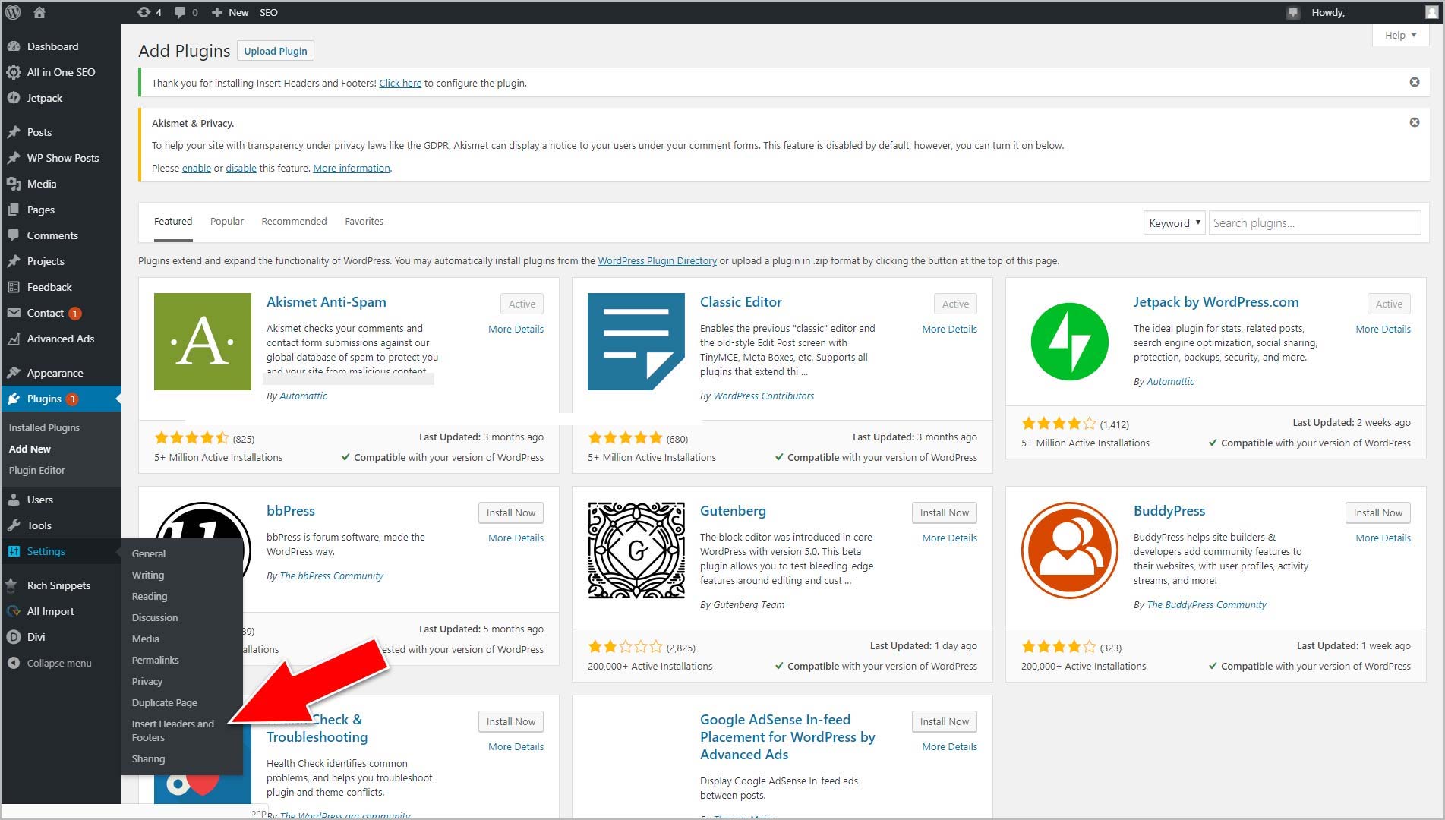Viewport: 1445px width, 820px height.
Task: Click the Users sidebar icon
Action: pyautogui.click(x=13, y=500)
